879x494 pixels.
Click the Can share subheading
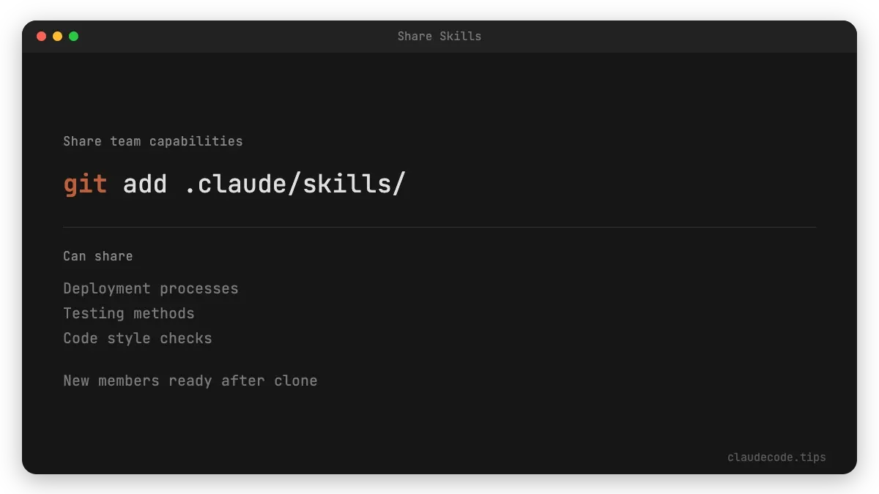click(98, 256)
